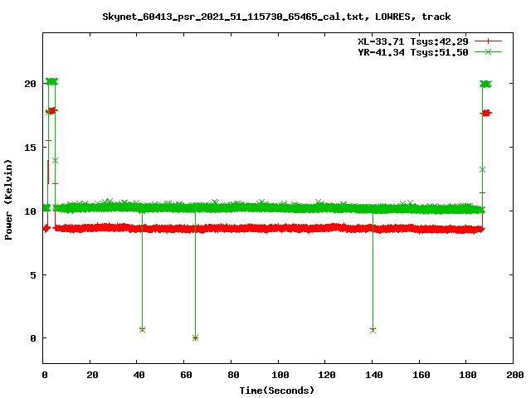Click the x-axis tick label 60
The height and width of the screenshot is (398, 531).
[x=186, y=375]
